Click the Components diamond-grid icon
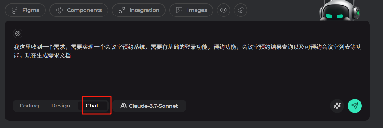Viewport: 383px width, 128px height. tap(59, 10)
